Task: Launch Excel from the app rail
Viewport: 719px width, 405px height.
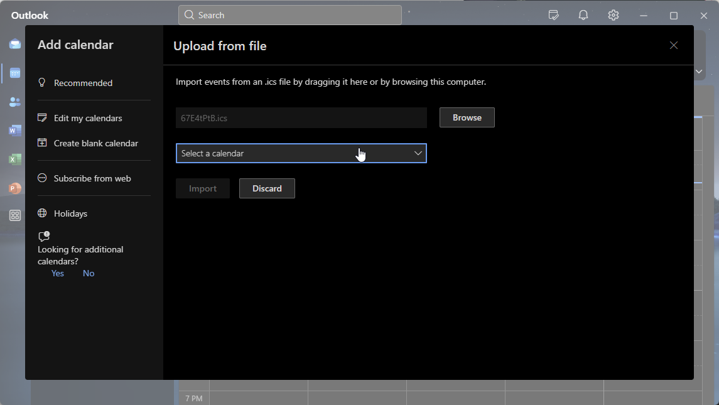Action: coord(15,159)
